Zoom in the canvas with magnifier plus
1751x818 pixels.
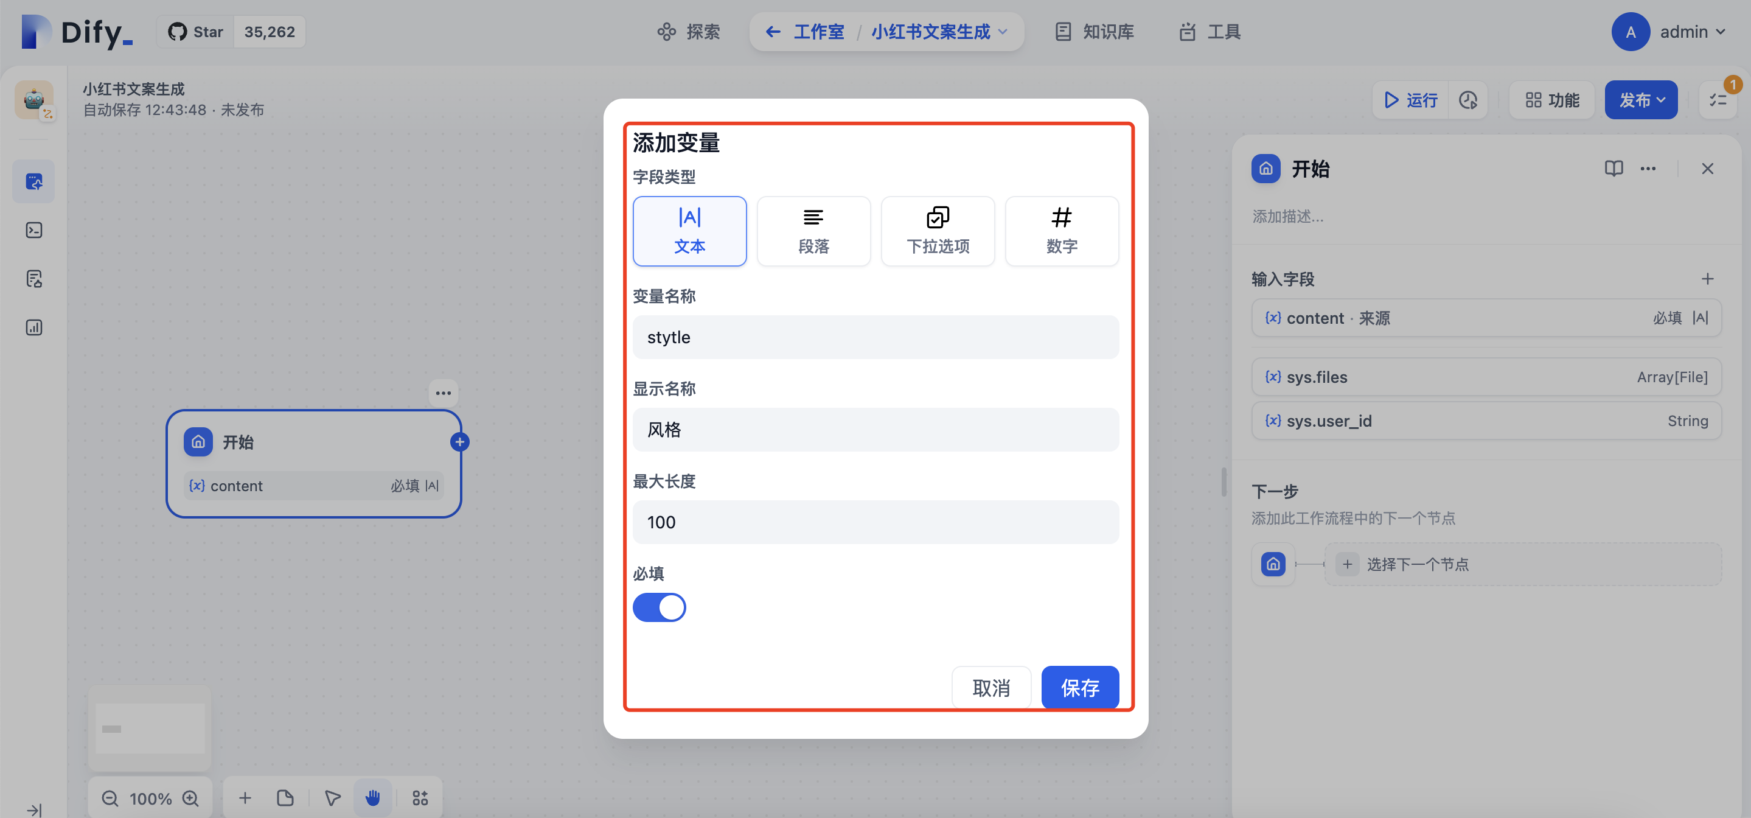pyautogui.click(x=191, y=799)
